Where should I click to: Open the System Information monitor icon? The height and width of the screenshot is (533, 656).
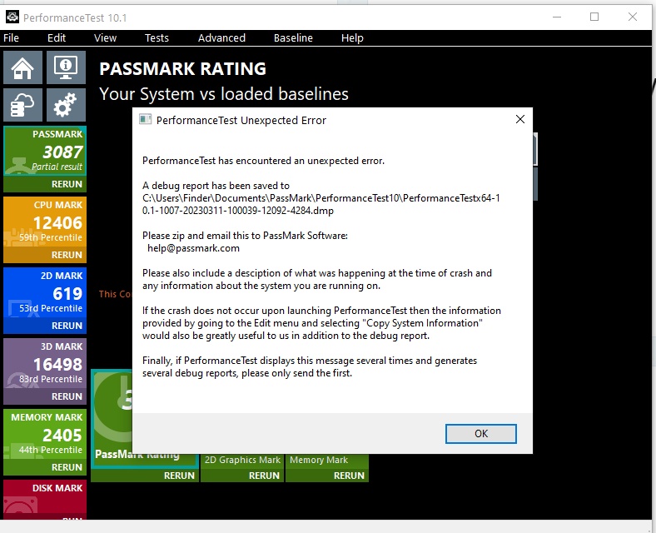[66, 67]
